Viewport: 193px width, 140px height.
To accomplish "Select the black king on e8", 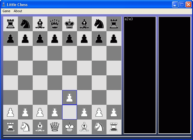I will pos(69,24).
